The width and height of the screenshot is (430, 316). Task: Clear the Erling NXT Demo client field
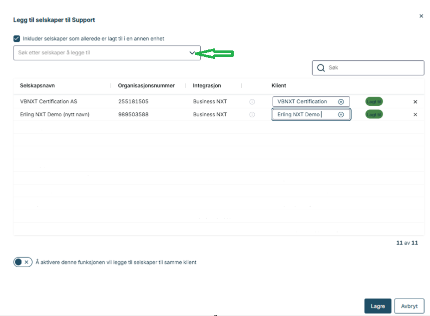(341, 115)
